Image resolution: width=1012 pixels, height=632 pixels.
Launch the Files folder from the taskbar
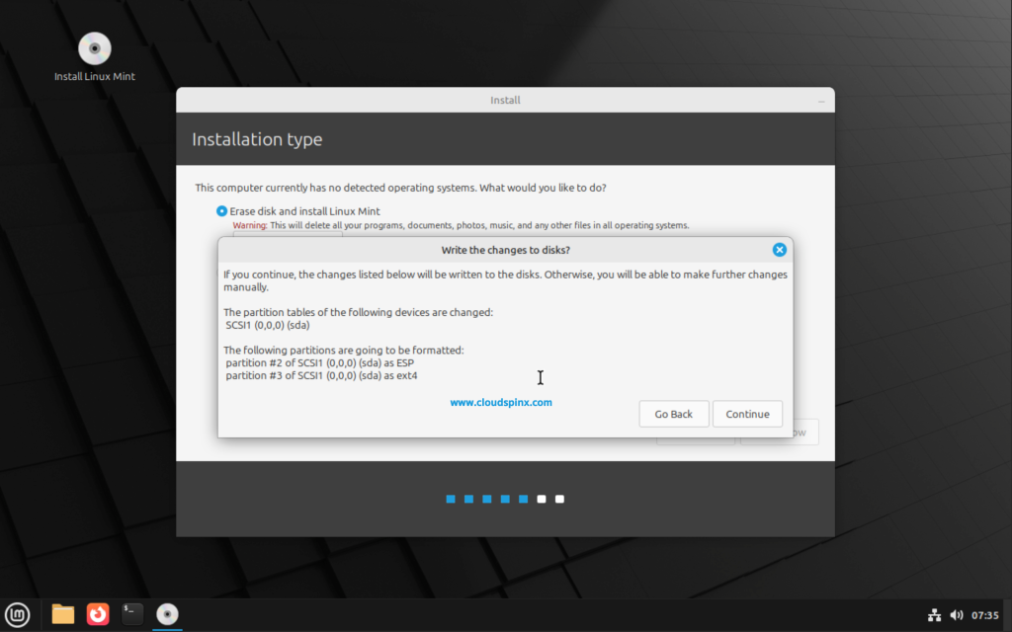click(63, 614)
